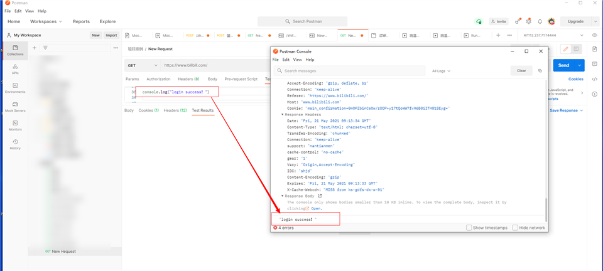Screen dimensions: 603x271
Task: Click the request URL field with bilibili address
Action: [x=215, y=66]
